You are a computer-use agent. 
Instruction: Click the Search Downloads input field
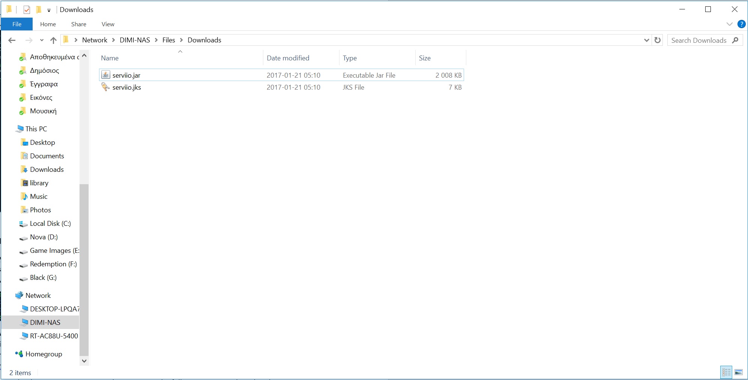coord(698,40)
